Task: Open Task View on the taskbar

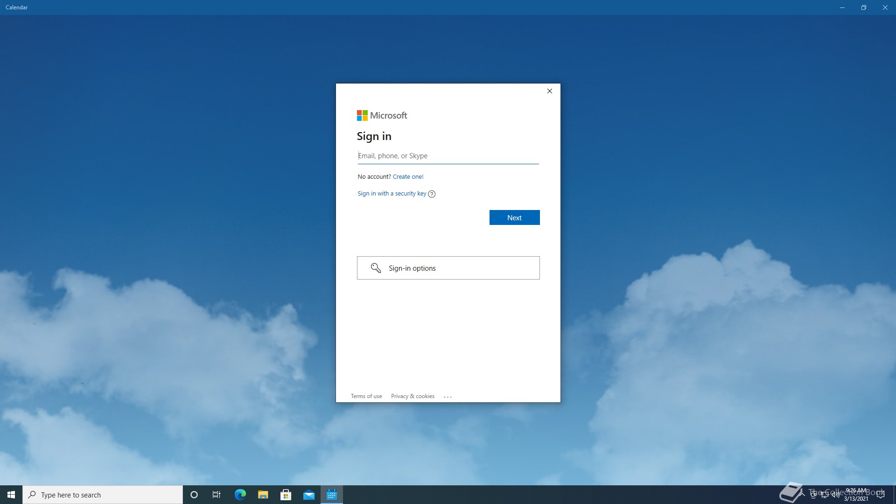Action: coord(217,495)
